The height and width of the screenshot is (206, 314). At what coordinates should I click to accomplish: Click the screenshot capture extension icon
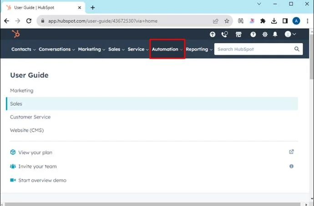tap(241, 21)
